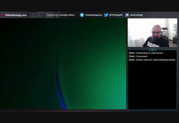Click the green main stream video area
The image size is (179, 123).
[x=63, y=64]
